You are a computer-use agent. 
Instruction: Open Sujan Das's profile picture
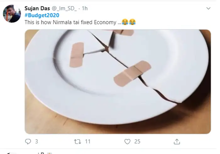pos(12,14)
